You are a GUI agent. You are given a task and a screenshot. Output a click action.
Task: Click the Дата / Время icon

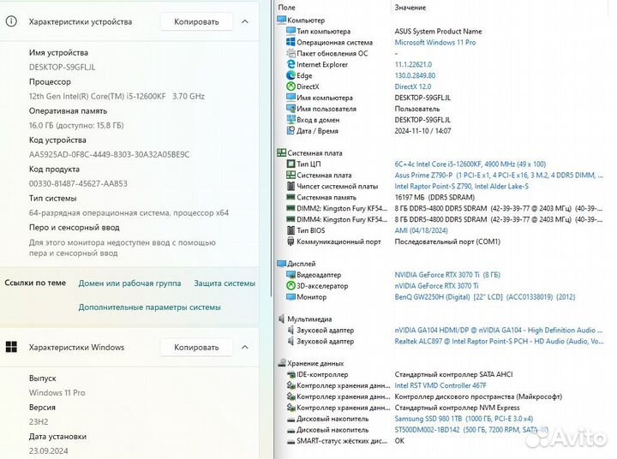(x=291, y=130)
